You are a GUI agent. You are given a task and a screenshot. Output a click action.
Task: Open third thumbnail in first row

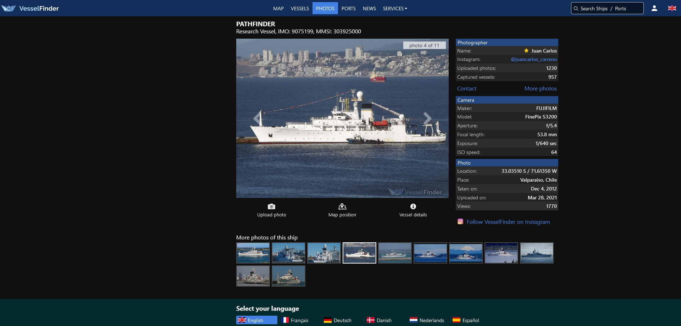point(324,253)
